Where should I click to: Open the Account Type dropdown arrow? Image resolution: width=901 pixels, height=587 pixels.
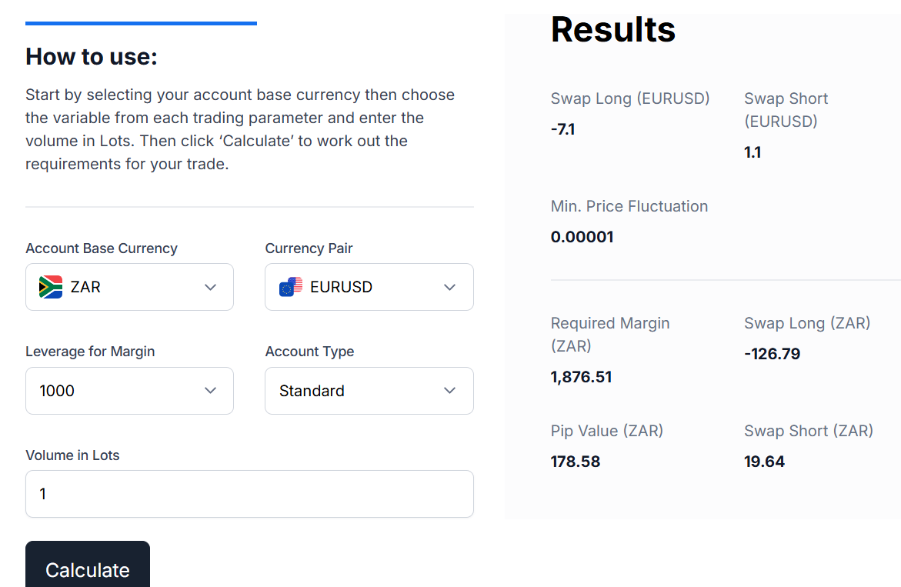point(450,391)
